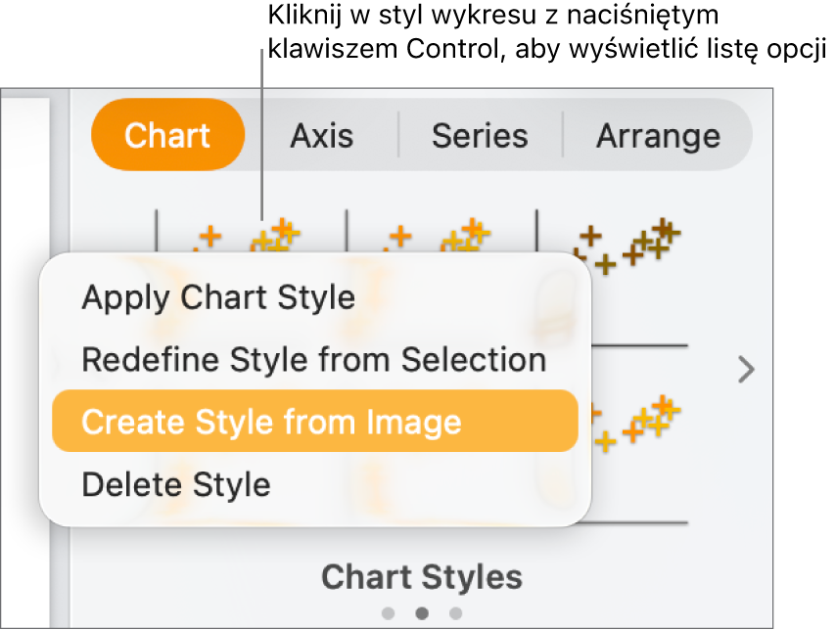Click the middle active page dot
Screen dimensions: 836x630
coord(422,613)
